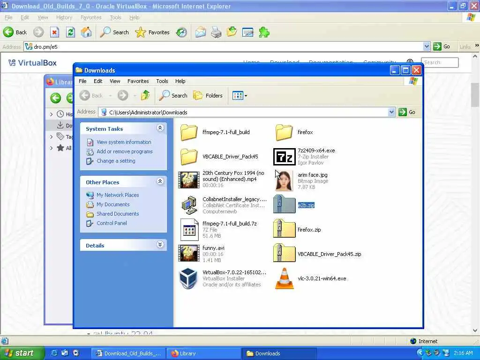Image resolution: width=480 pixels, height=360 pixels.
Task: Click Go button in Downloads address bar
Action: click(407, 112)
